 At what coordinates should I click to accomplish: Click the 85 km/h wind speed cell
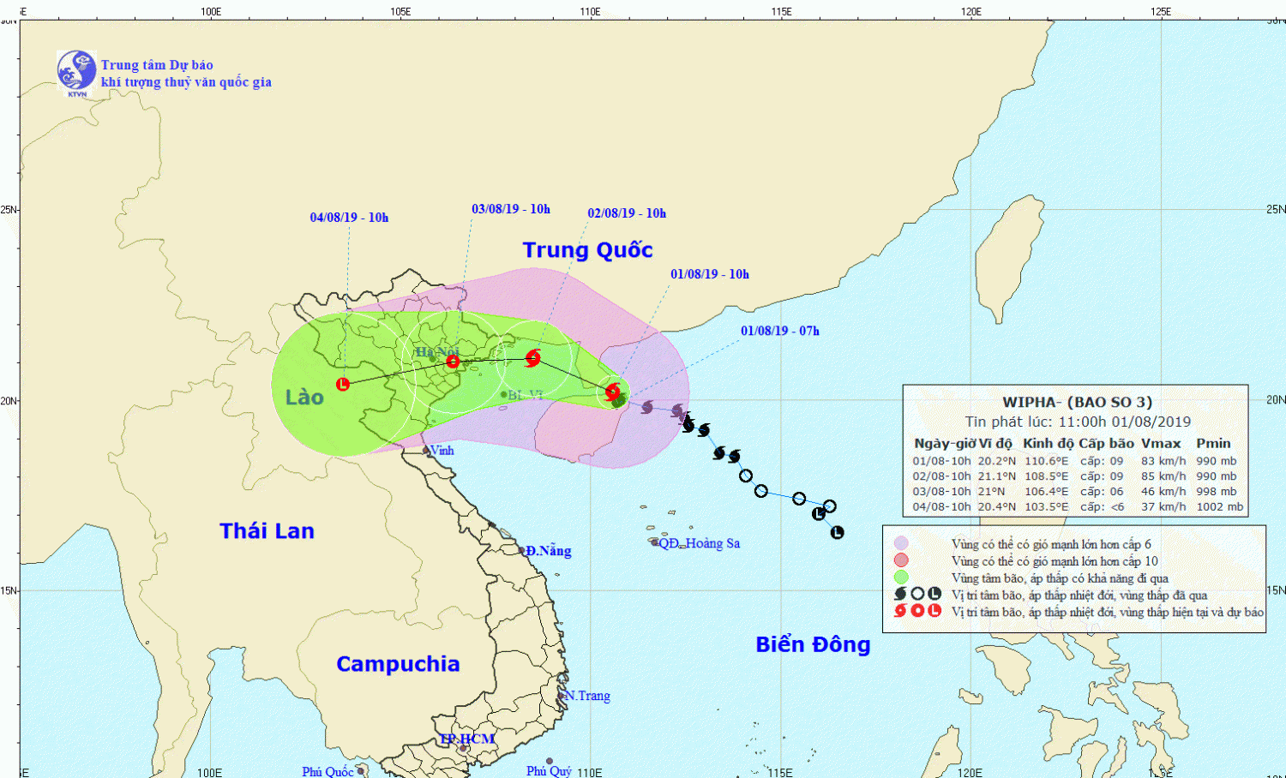(1163, 476)
